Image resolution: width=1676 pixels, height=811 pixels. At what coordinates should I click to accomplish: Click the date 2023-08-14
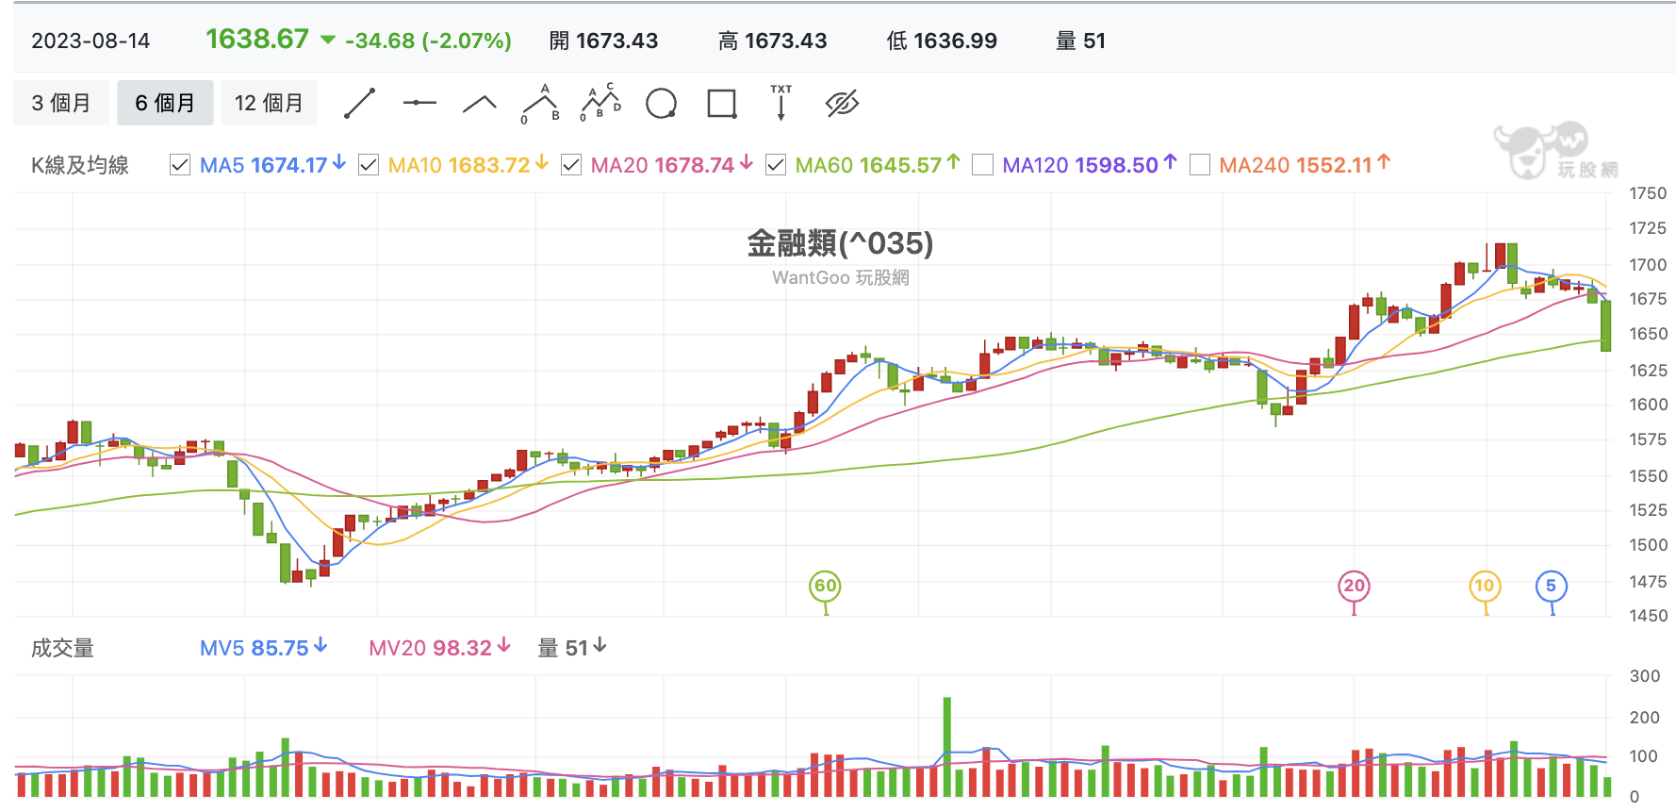90,41
